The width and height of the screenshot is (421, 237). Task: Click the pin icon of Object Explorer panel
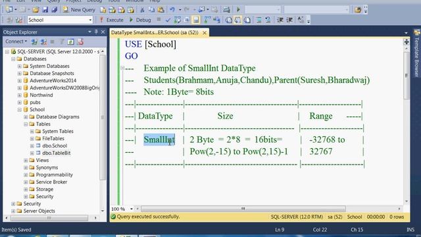(96, 32)
